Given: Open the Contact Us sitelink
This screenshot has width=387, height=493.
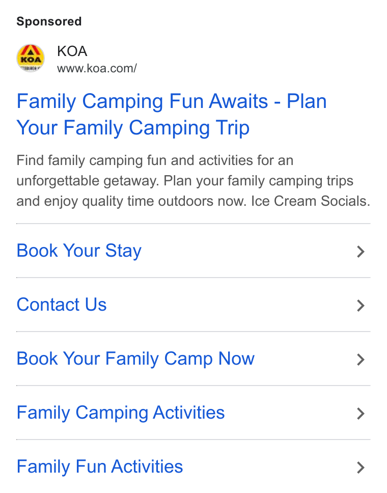Looking at the screenshot, I should (62, 305).
